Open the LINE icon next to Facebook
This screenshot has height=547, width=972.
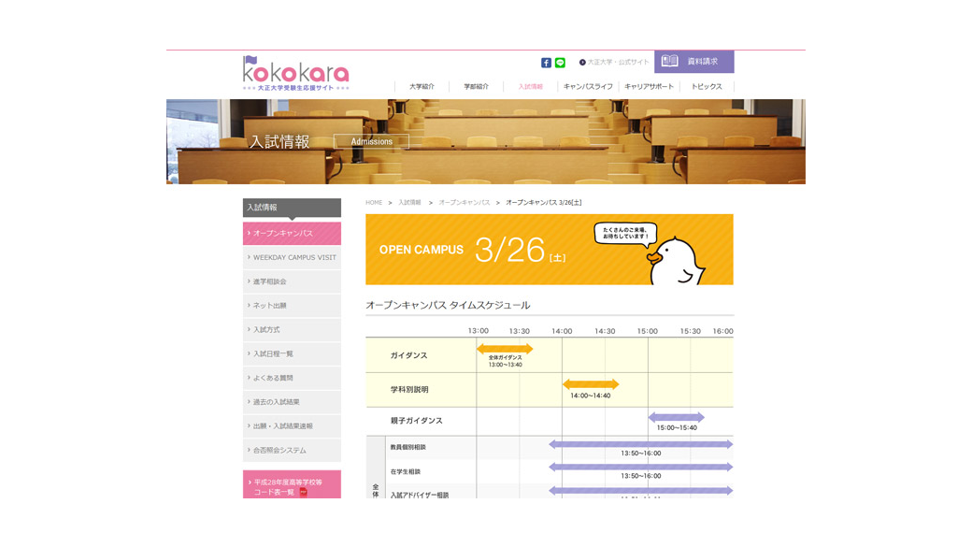click(x=560, y=62)
